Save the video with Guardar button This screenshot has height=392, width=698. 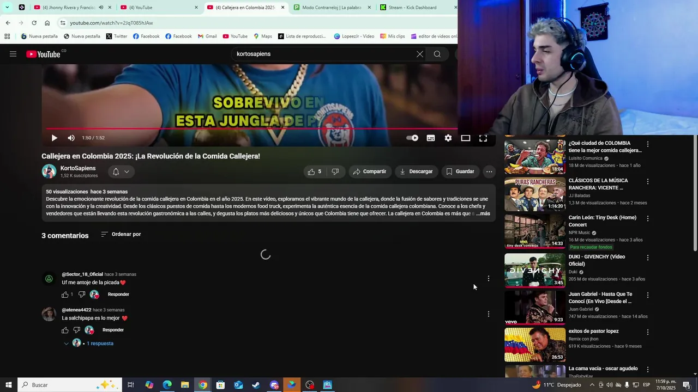pyautogui.click(x=460, y=171)
